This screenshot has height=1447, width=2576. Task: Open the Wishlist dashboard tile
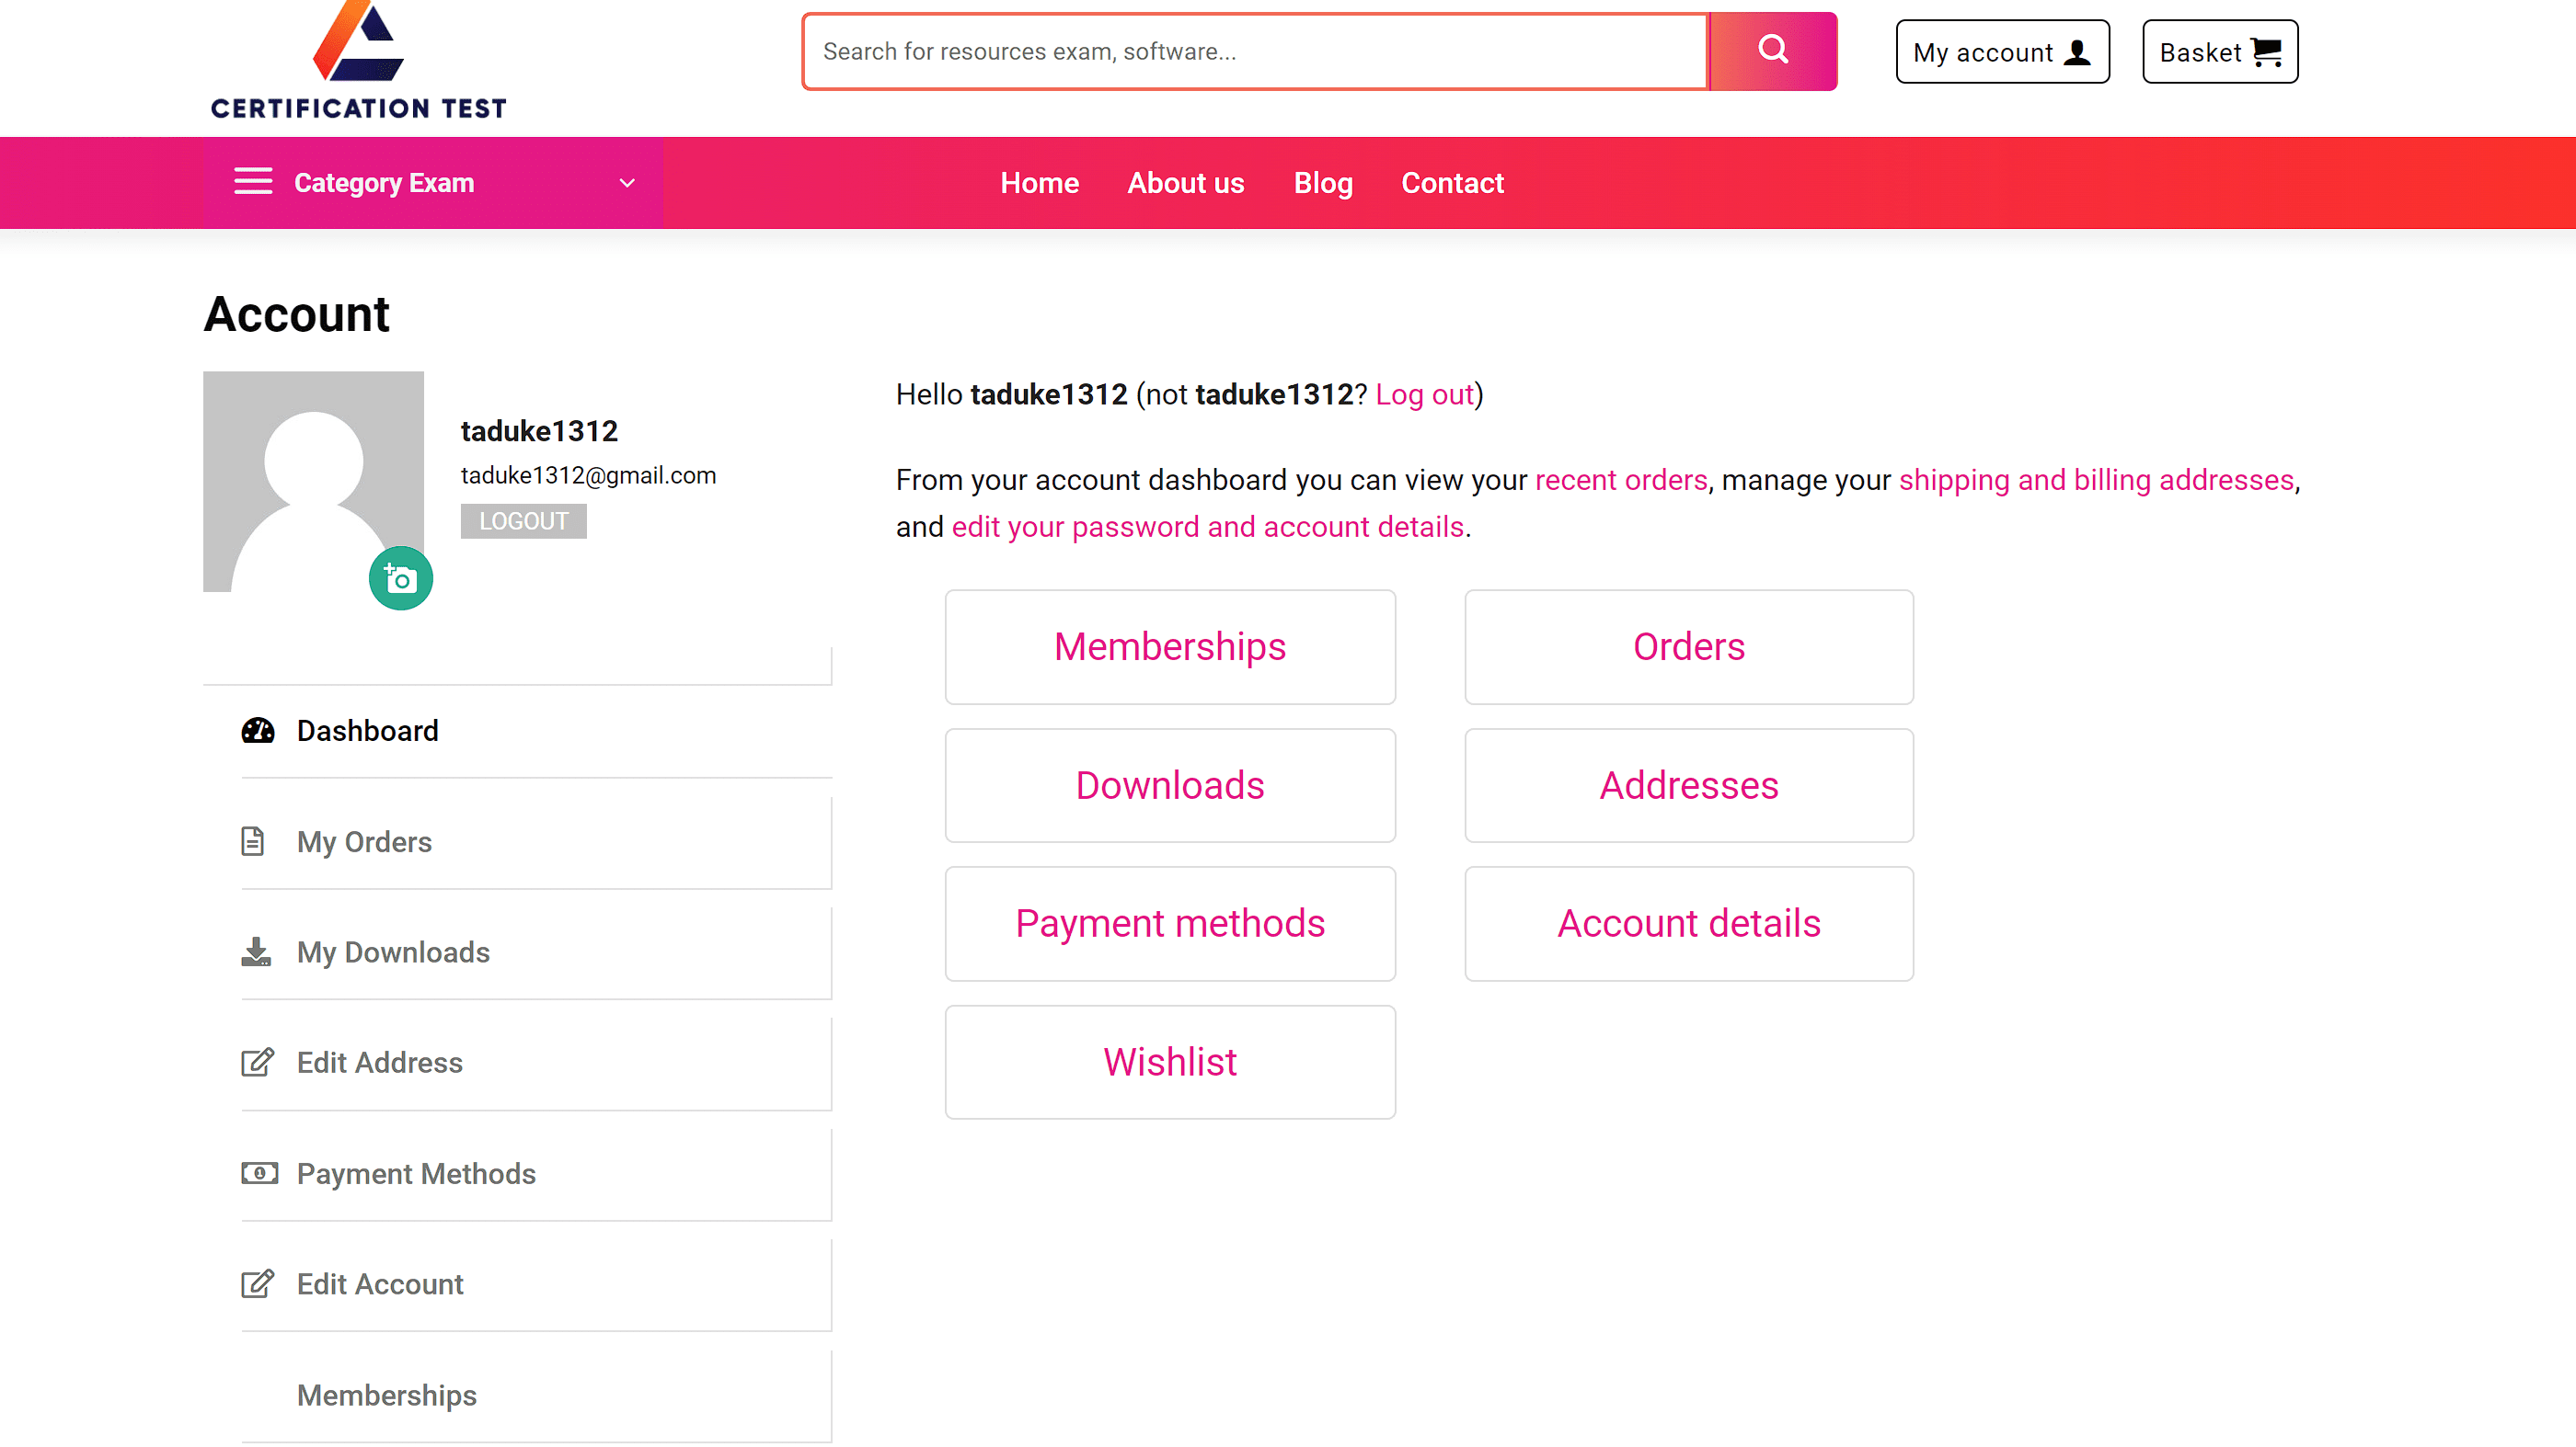click(1169, 1061)
